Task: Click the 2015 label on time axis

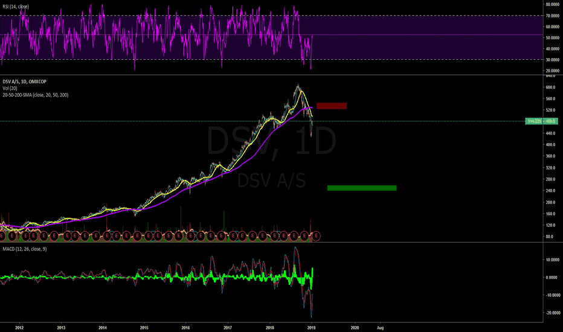Action: pos(144,328)
